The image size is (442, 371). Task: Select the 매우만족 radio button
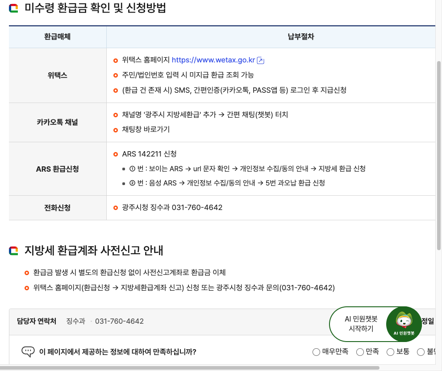click(x=316, y=352)
